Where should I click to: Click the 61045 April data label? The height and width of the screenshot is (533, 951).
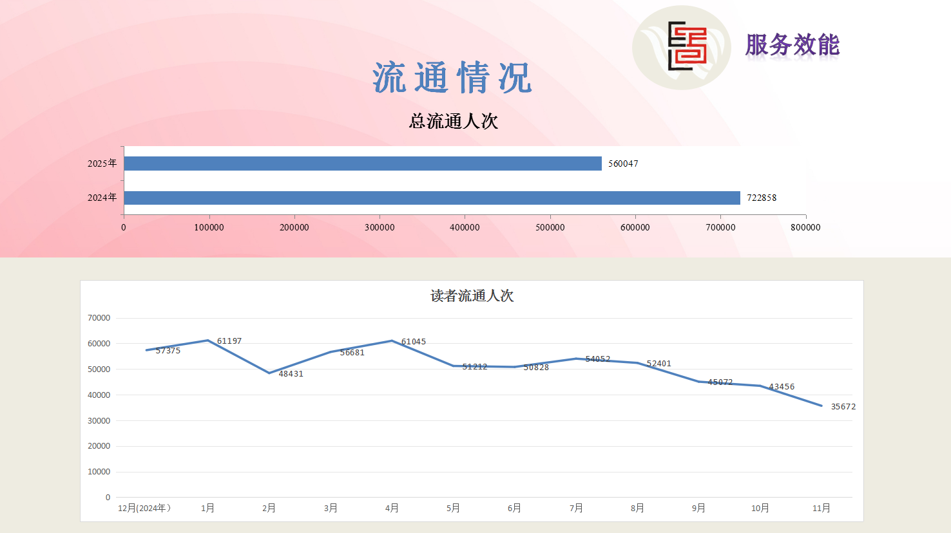pyautogui.click(x=414, y=342)
